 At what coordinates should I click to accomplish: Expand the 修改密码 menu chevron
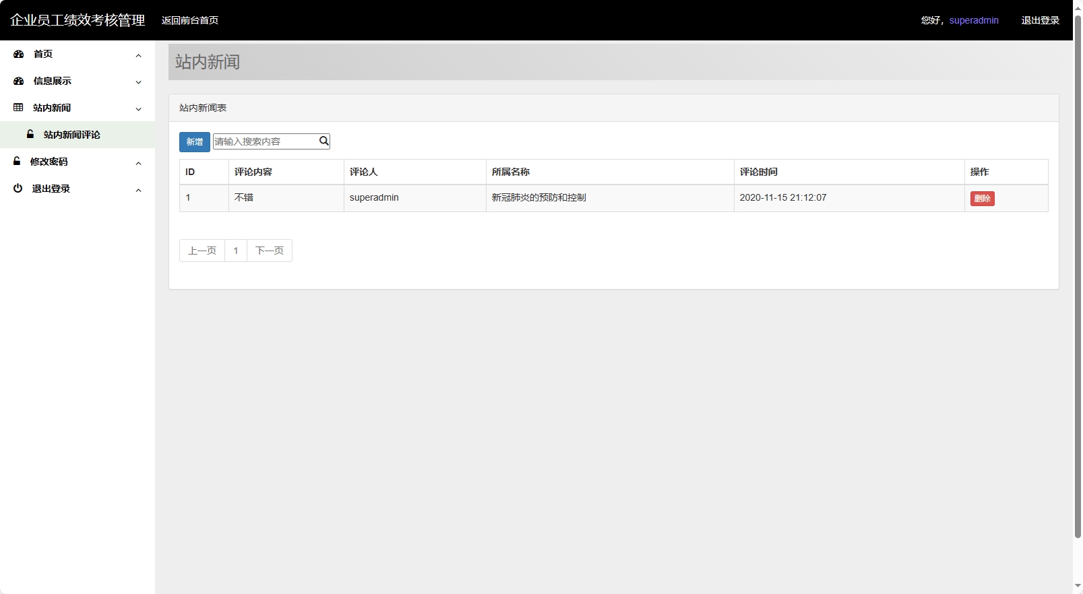138,163
